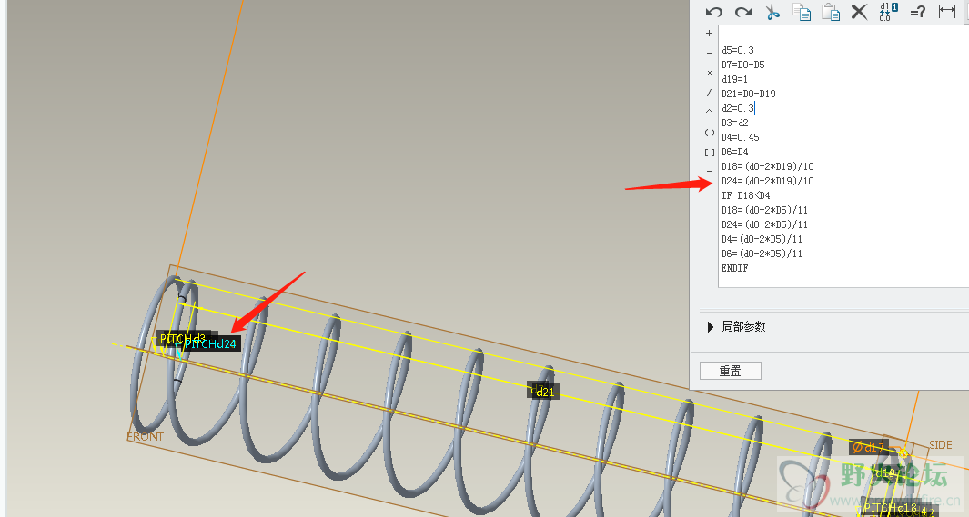This screenshot has height=517, width=969.
Task: Select the D21=D0-D19 relation line
Action: coord(749,94)
